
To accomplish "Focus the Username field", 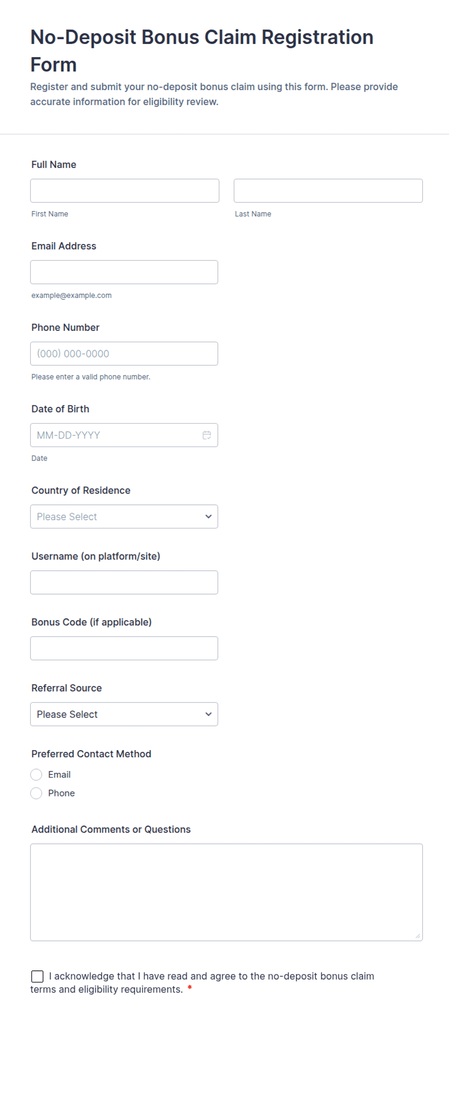I will (x=124, y=583).
